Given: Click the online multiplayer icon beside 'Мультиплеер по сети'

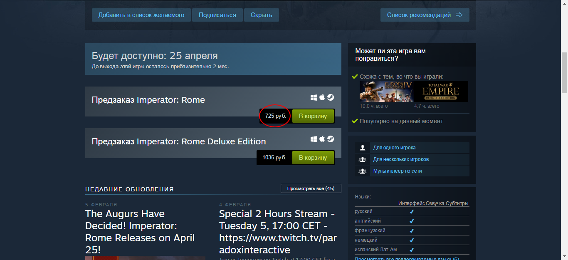Looking at the screenshot, I should click(362, 171).
